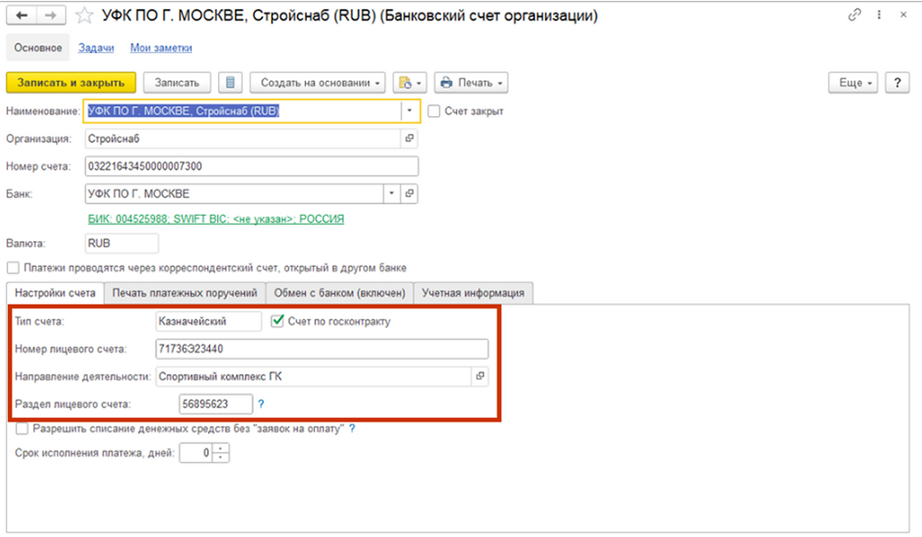Open the Организация field's Стройснаб record
Image resolution: width=922 pixels, height=537 pixels.
(x=410, y=139)
